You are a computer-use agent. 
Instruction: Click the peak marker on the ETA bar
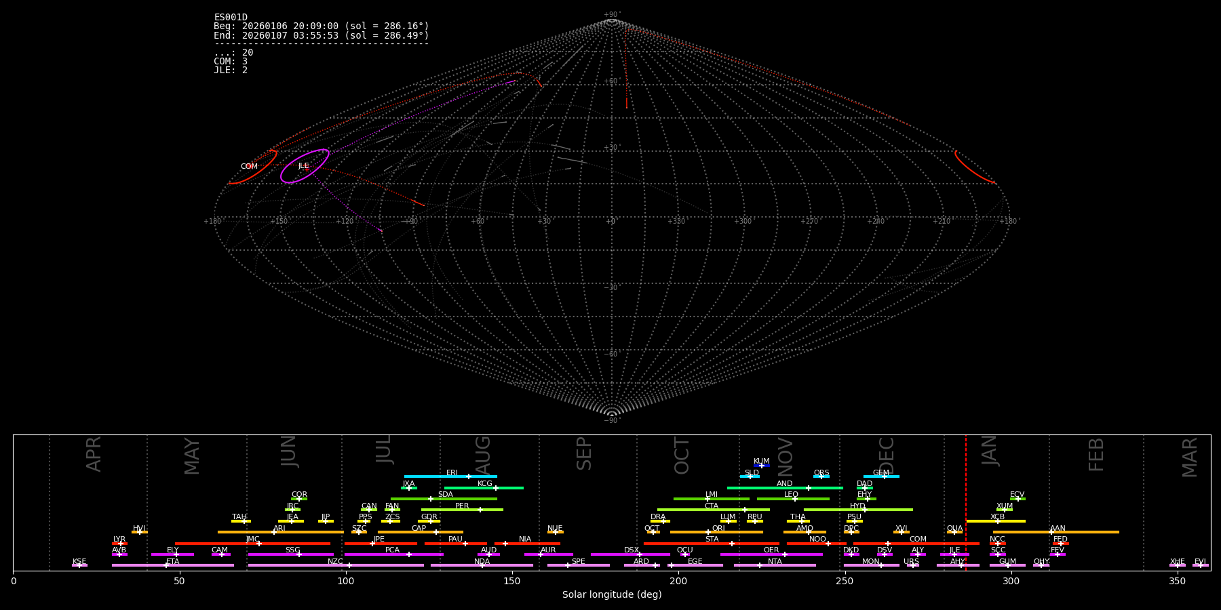click(x=166, y=565)
